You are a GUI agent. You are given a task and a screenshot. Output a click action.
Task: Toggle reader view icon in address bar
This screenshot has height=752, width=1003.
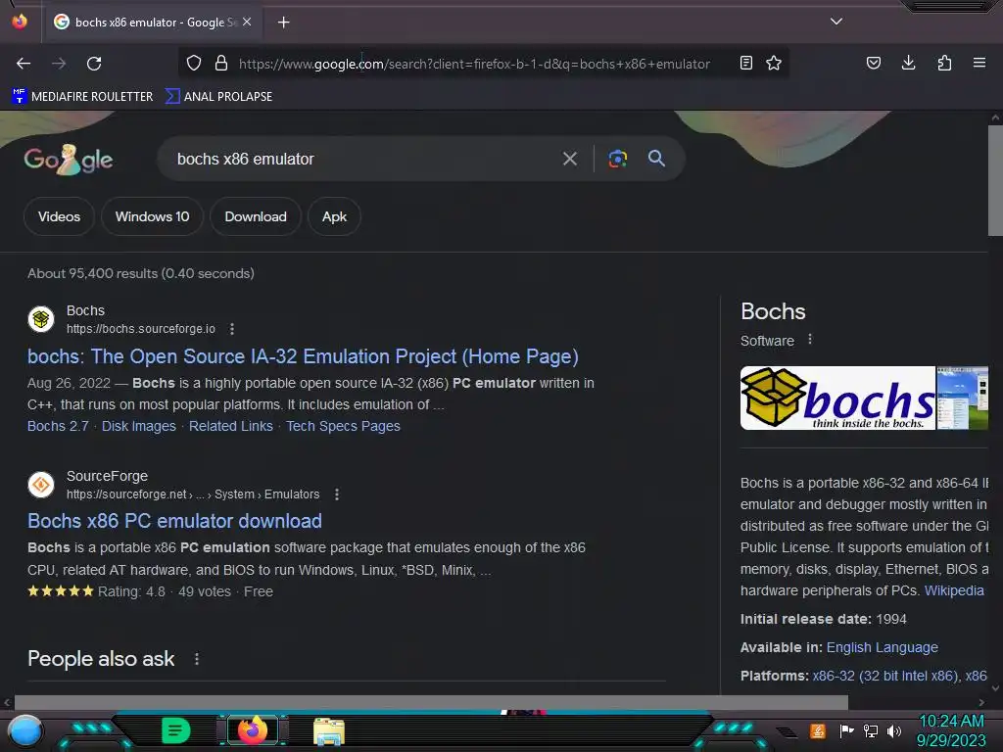(745, 63)
